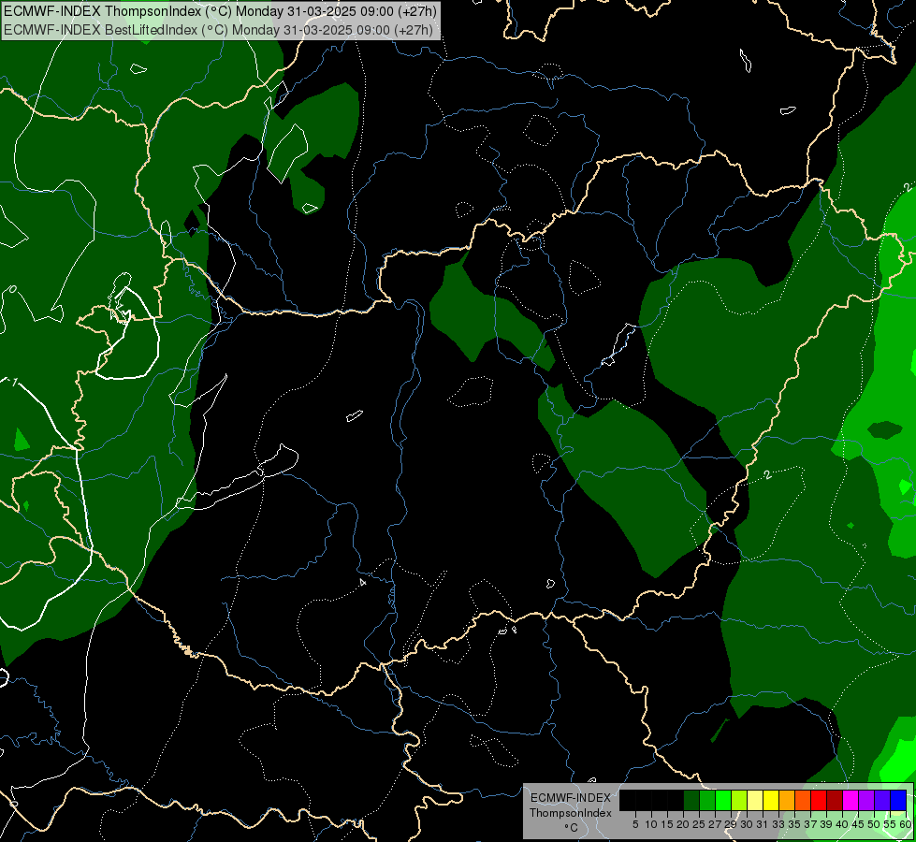This screenshot has height=842, width=916.
Task: Click the legend tick value 50
Action: coord(874,824)
